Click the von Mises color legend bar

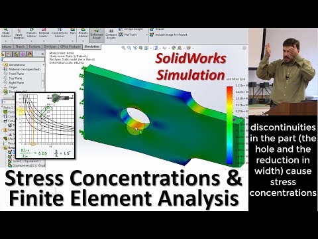230,125
